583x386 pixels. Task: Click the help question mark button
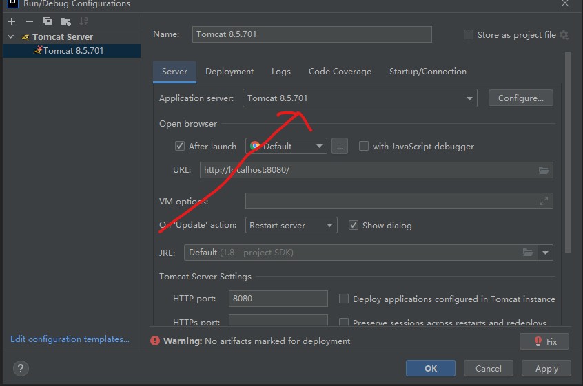pyautogui.click(x=21, y=369)
